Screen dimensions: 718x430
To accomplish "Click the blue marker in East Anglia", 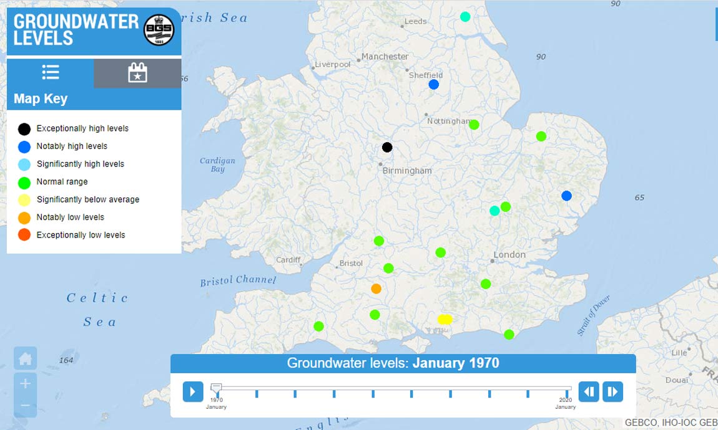I will click(x=566, y=196).
